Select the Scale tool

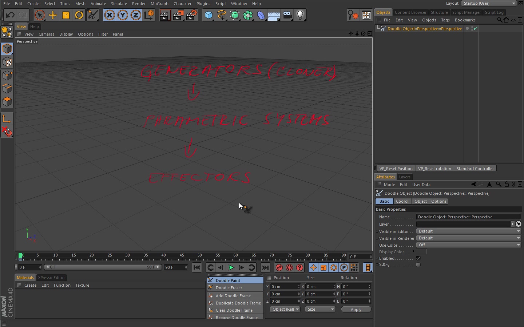coord(65,15)
